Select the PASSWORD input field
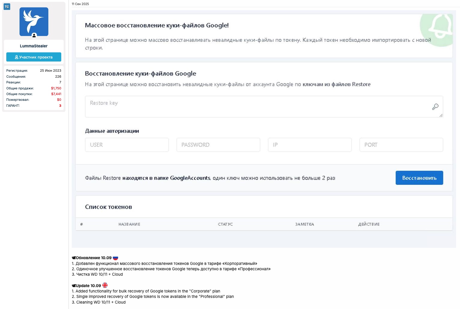Viewport: 460px width, 309px height. 218,145
